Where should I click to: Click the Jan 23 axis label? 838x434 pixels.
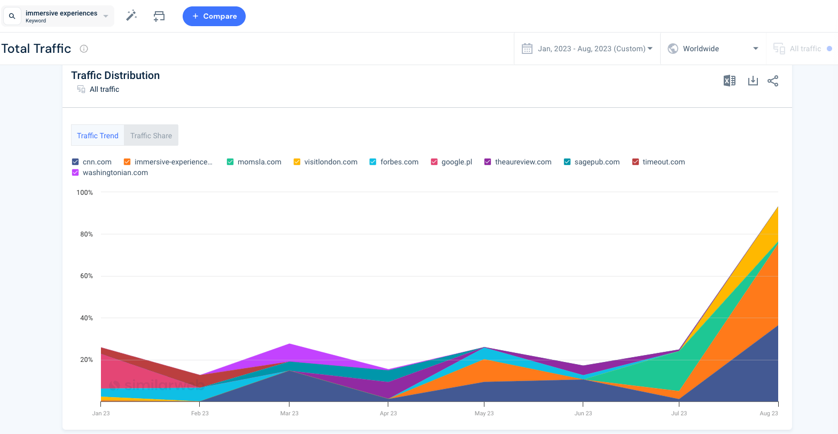click(101, 413)
